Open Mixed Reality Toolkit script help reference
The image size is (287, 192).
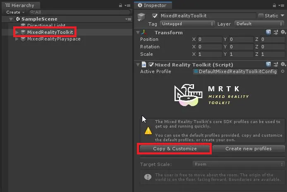click(268, 64)
